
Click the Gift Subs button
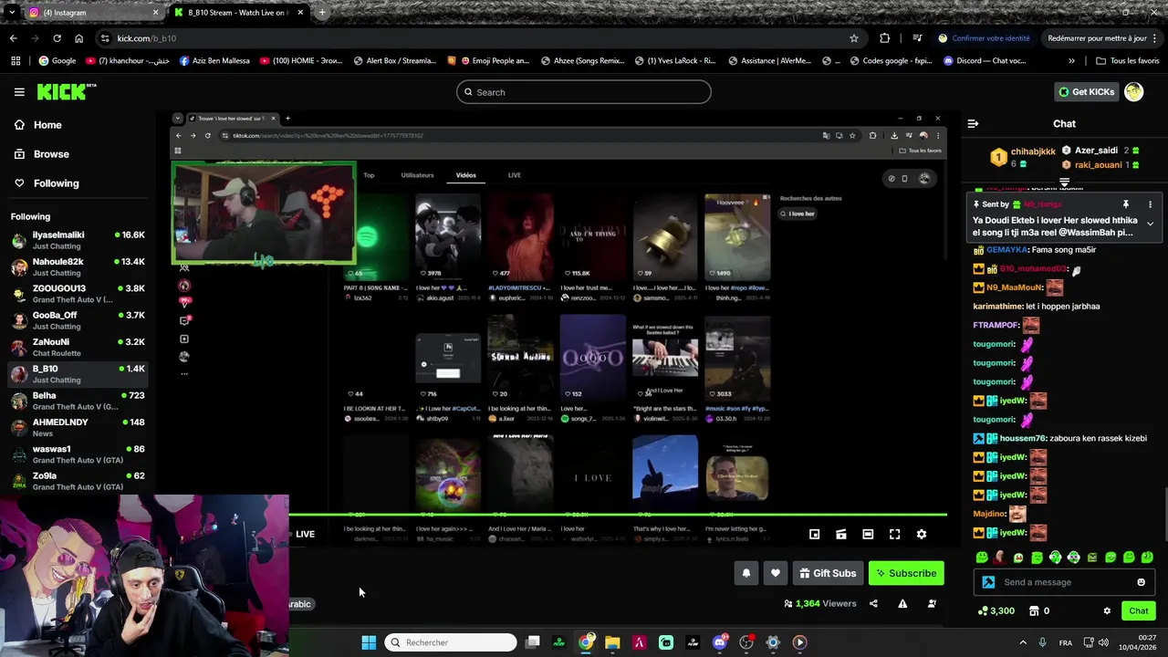(828, 573)
